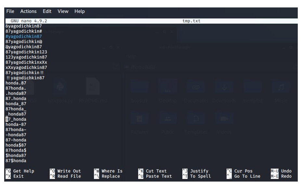Click line !!yagodichkin87
Screen dimensions: 302x189
coord(25,78)
